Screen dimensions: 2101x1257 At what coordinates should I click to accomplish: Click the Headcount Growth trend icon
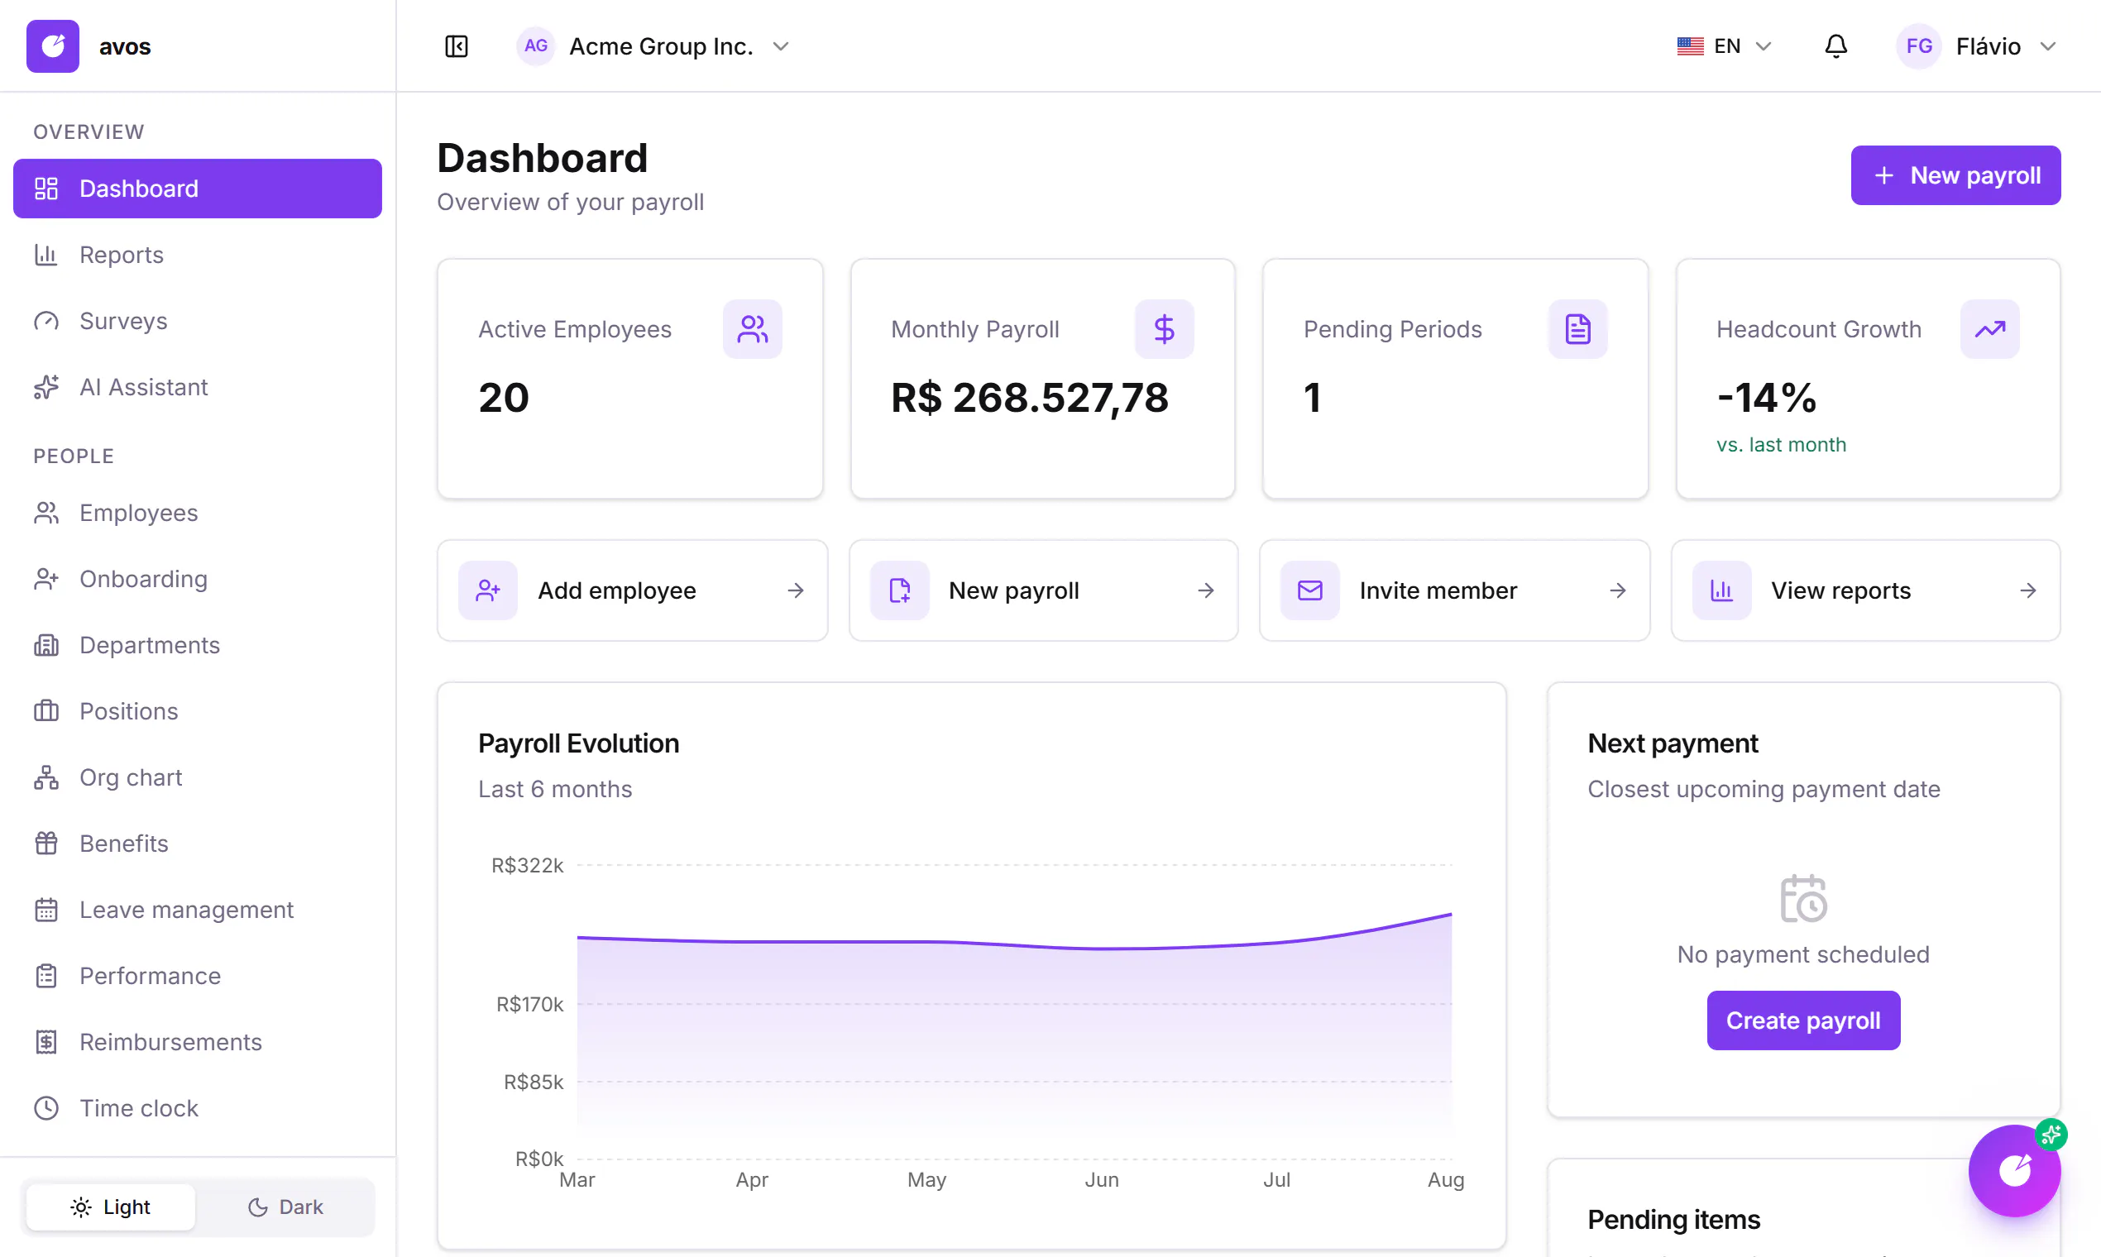click(x=1990, y=328)
